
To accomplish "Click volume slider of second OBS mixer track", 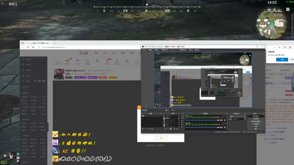I will tap(202, 127).
